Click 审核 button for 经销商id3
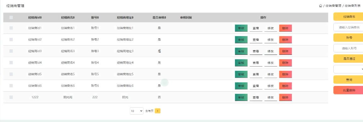 241,51
